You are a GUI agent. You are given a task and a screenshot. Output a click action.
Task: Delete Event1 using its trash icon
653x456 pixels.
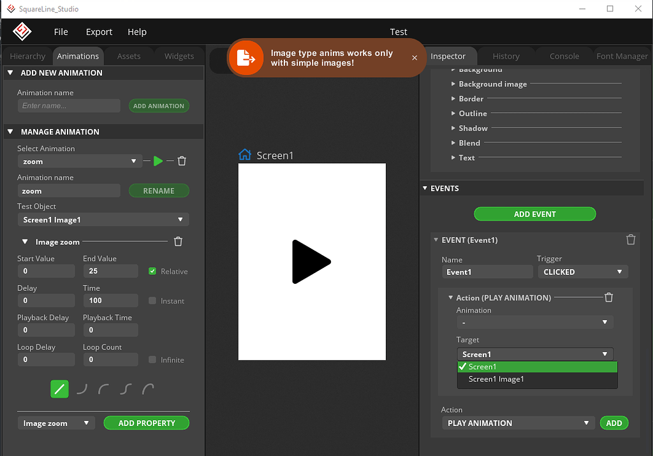click(x=631, y=239)
